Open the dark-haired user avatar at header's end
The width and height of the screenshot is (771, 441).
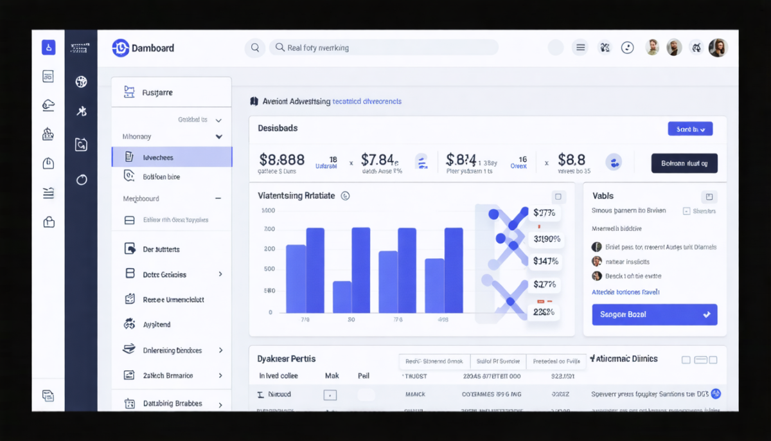(717, 48)
